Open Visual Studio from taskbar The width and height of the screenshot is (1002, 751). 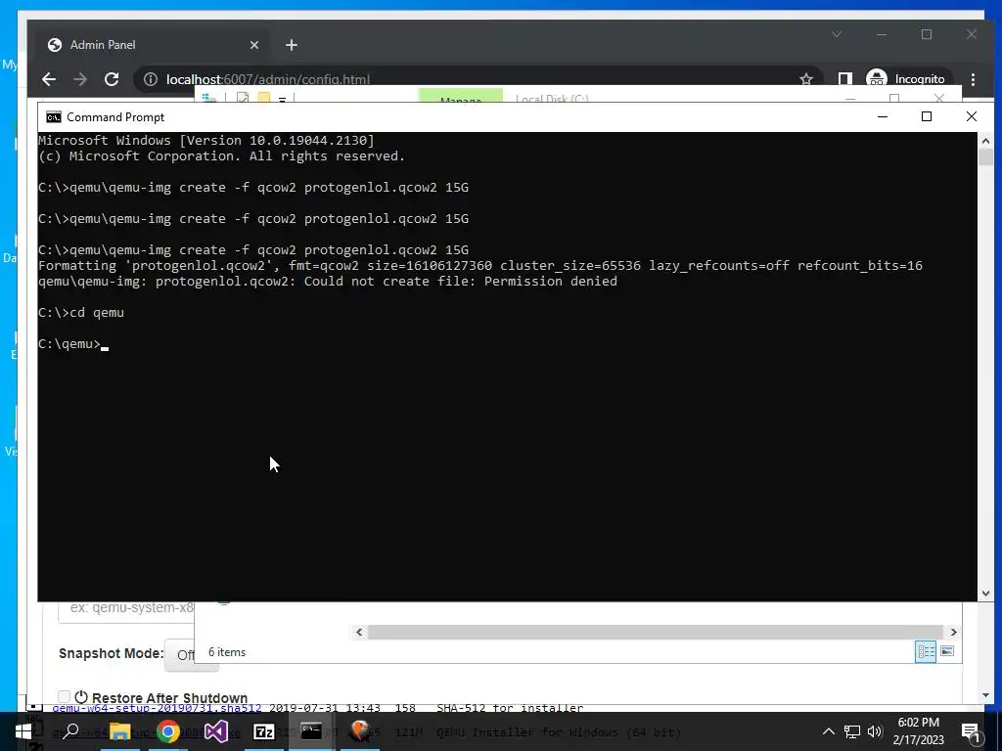216,731
